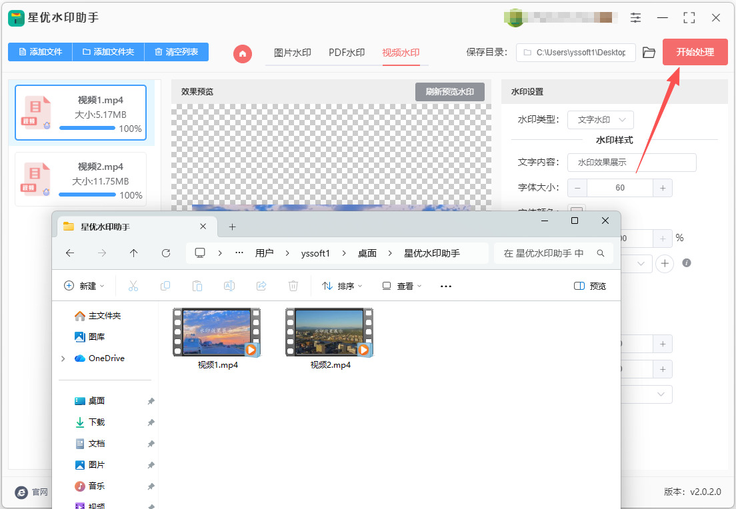
Task: Open the 查看 view dropdown
Action: [402, 286]
